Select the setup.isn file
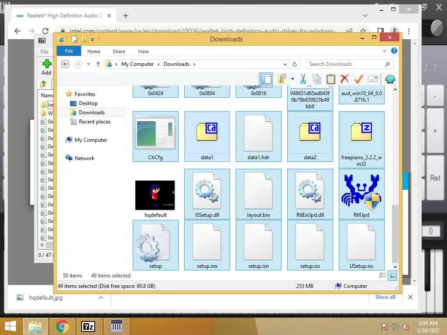This screenshot has width=447, height=335. [x=258, y=245]
